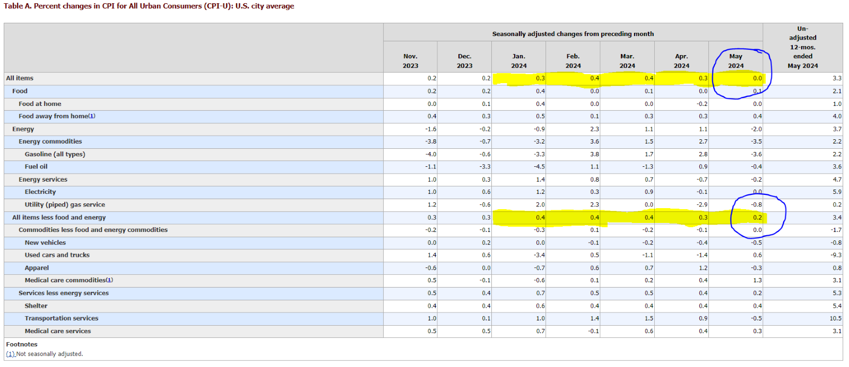849x367 pixels.
Task: Select the Used cars and trucks row label
Action: point(57,255)
